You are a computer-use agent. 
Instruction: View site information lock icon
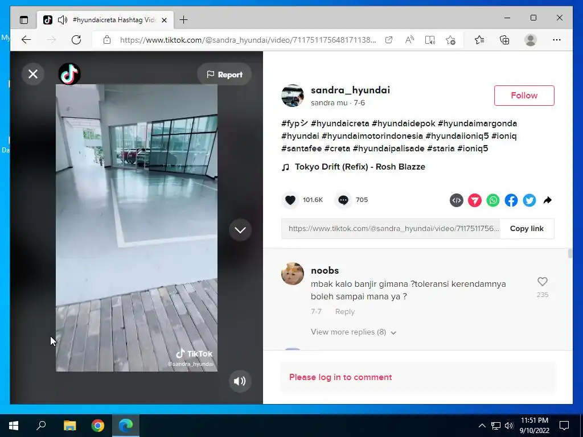[107, 40]
